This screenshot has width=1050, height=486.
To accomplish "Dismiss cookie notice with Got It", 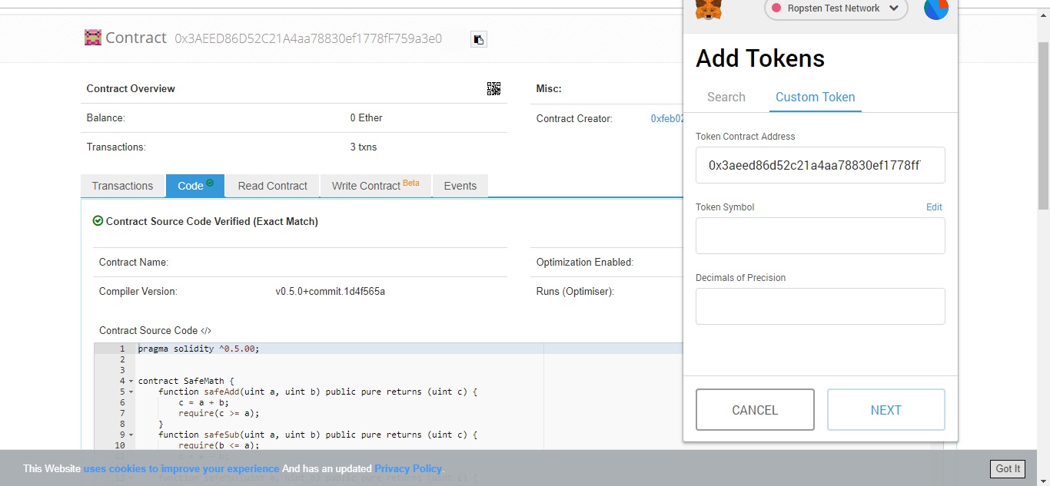I will point(1007,468).
